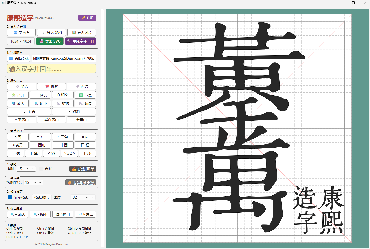Cancel selection with 取消
The width and height of the screenshot is (370, 249).
(x=74, y=112)
